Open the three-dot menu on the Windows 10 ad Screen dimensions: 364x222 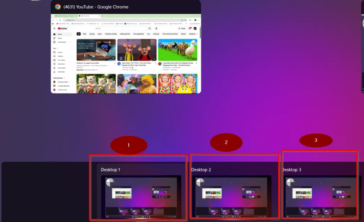pos(115,63)
